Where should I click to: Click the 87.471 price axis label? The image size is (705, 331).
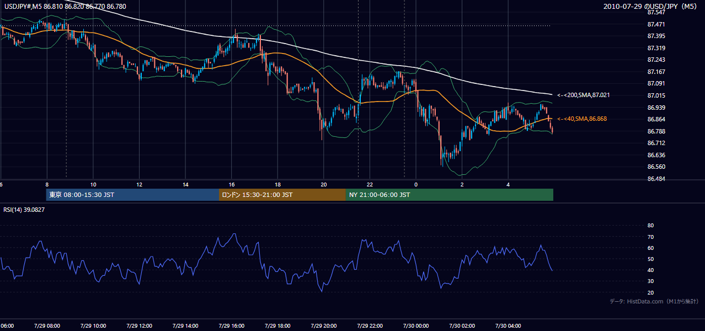(x=656, y=24)
